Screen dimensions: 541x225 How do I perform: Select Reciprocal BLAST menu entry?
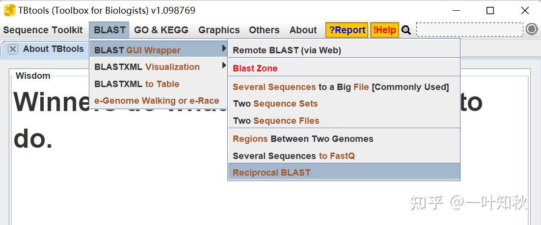[x=271, y=172]
